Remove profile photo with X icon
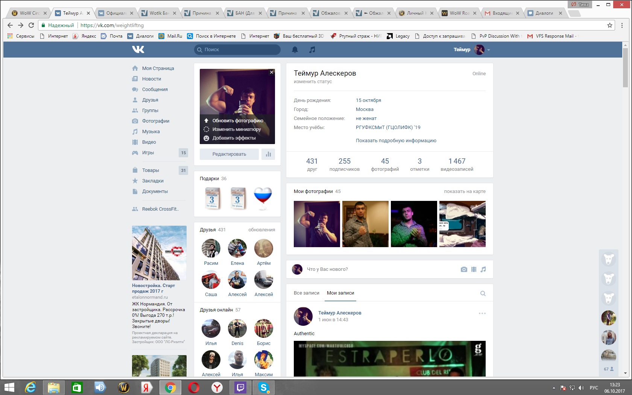 (271, 72)
